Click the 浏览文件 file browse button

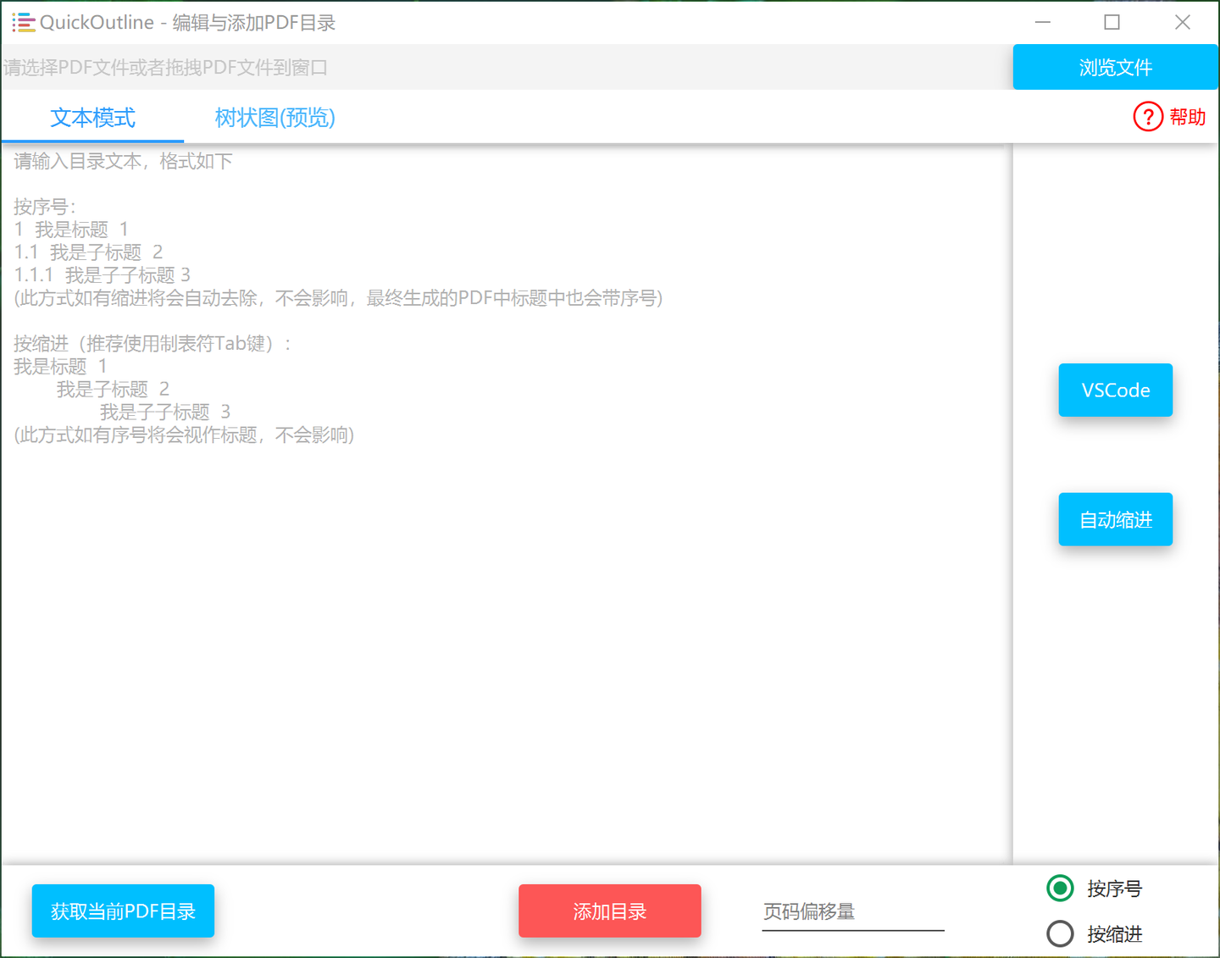tap(1115, 67)
